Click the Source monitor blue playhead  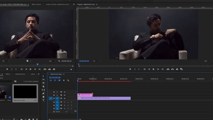(x=38, y=64)
